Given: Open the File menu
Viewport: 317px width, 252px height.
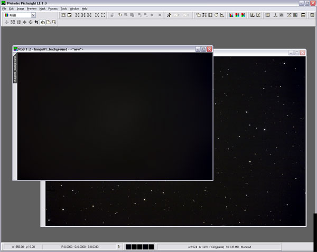Looking at the screenshot, I should tap(4, 8).
